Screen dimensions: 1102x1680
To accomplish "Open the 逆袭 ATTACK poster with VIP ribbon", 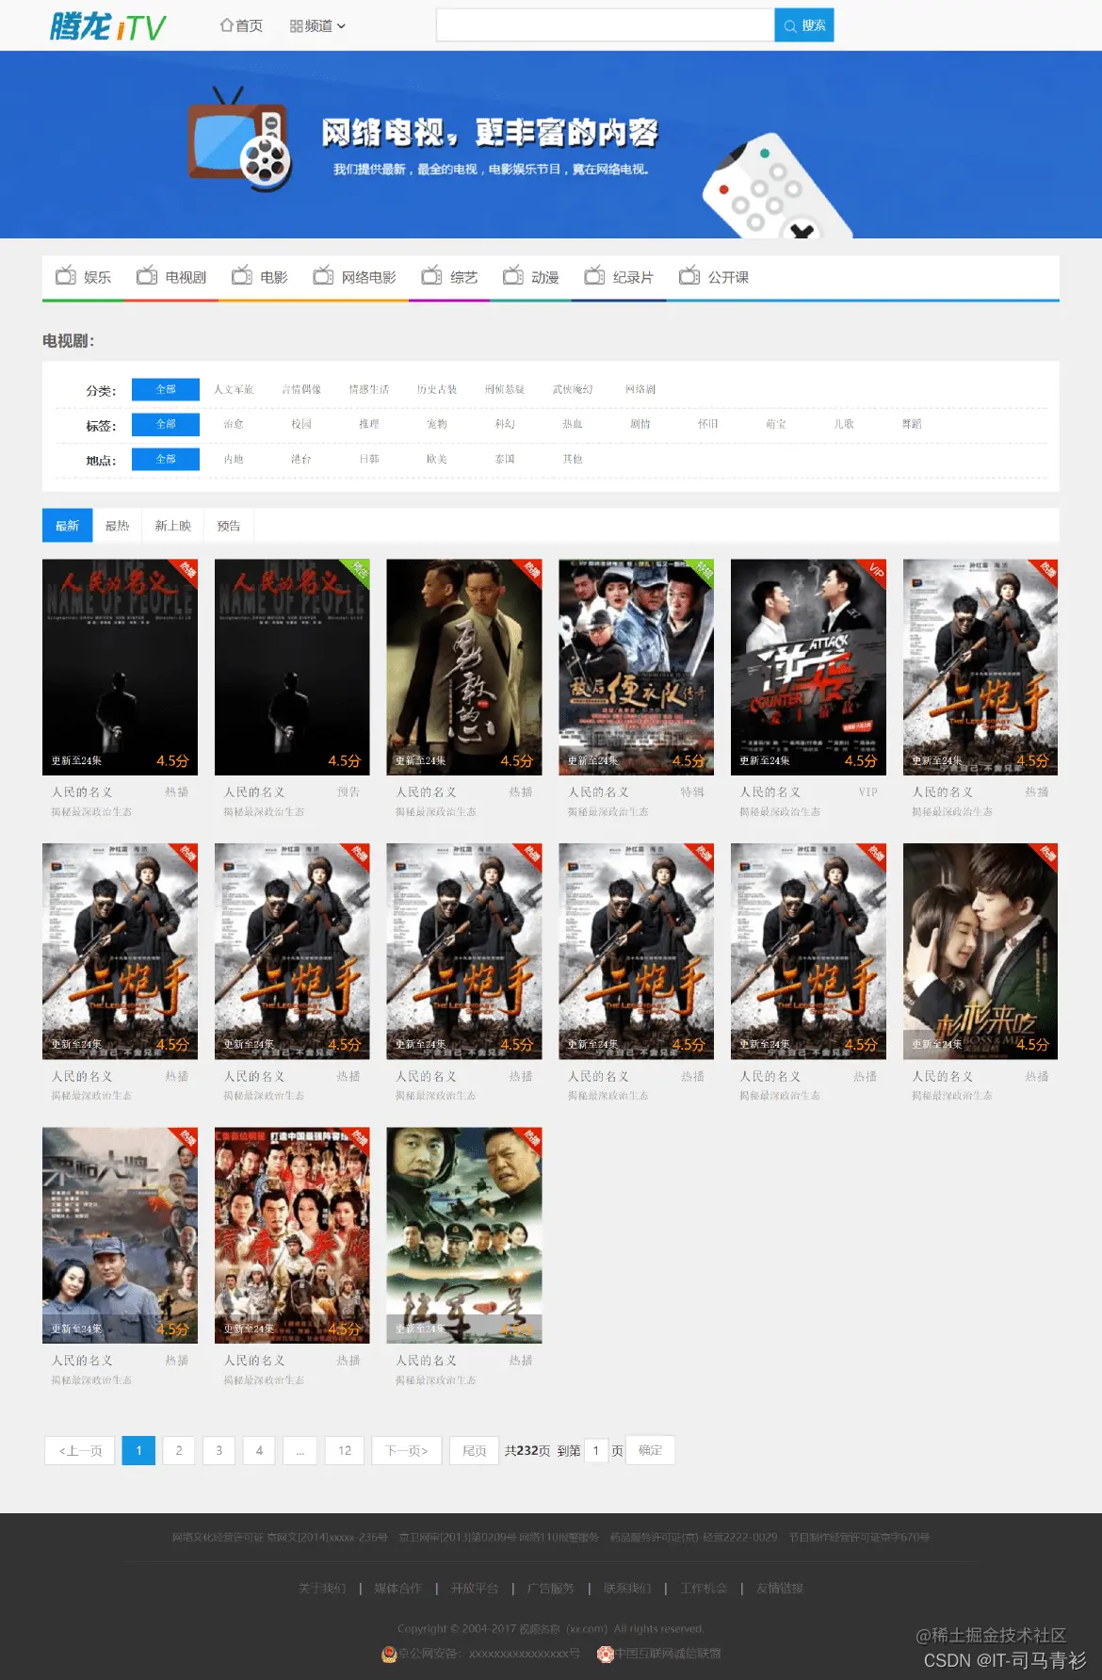I will [x=808, y=667].
